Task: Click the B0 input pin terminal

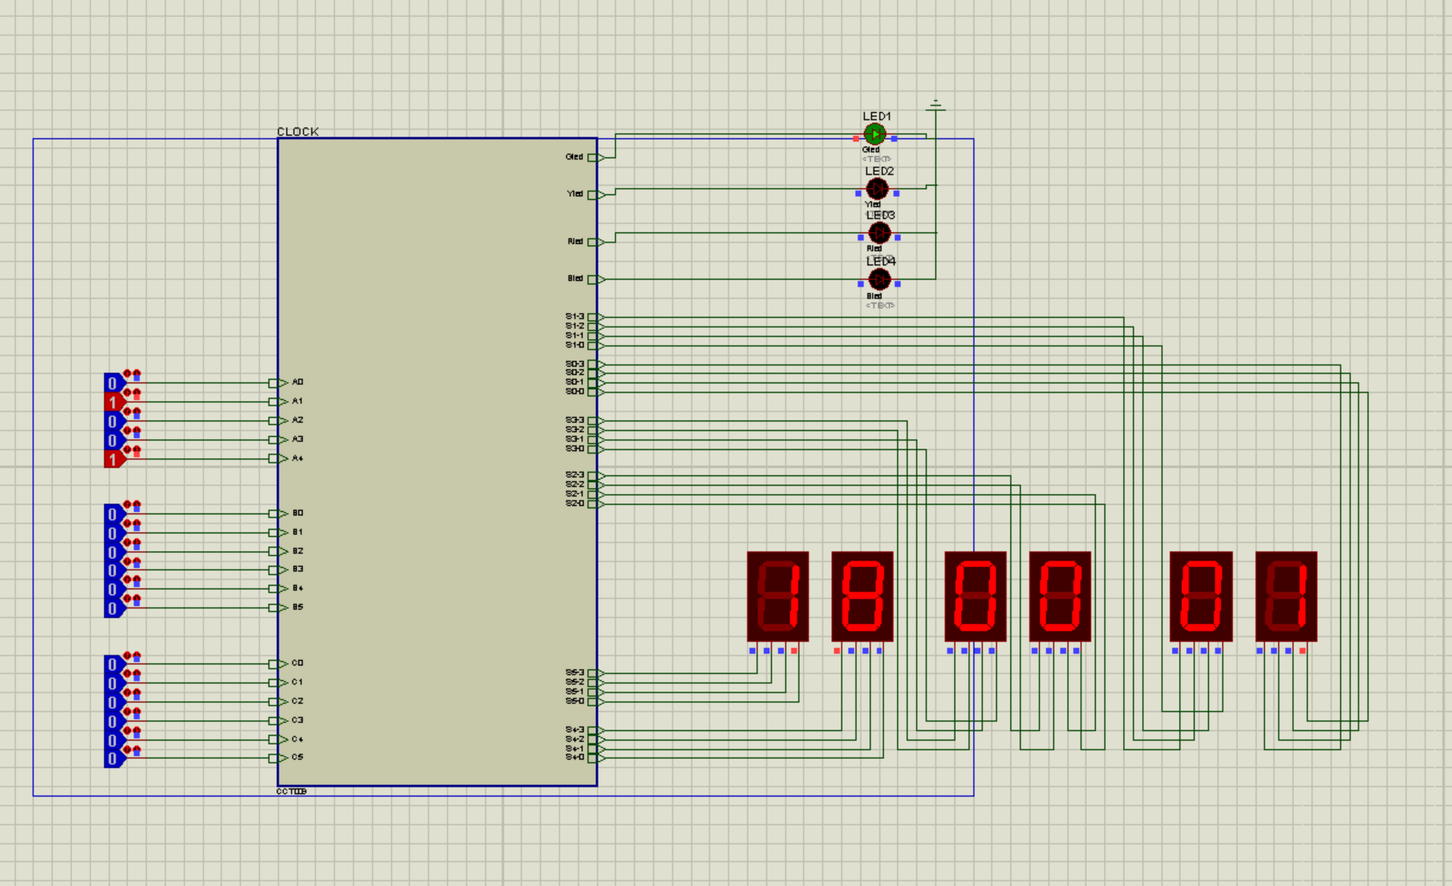Action: pos(278,514)
